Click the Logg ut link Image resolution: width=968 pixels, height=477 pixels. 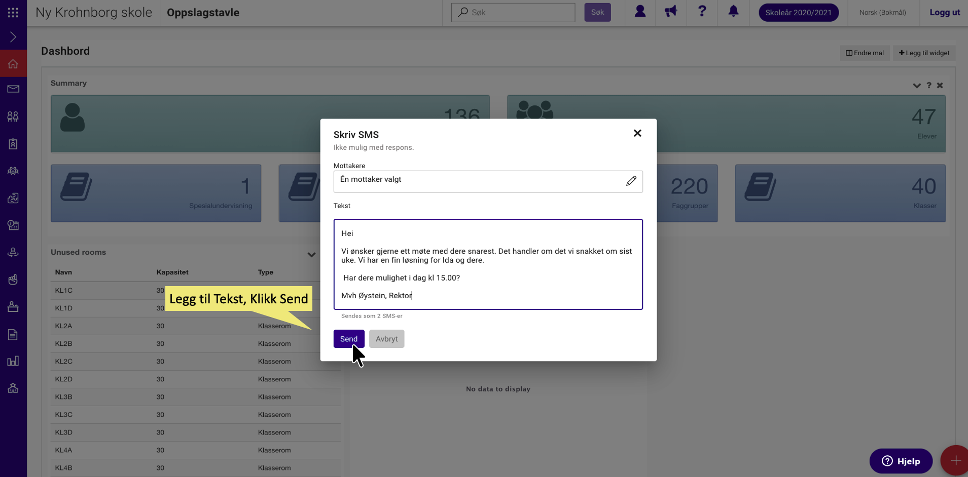click(x=945, y=13)
